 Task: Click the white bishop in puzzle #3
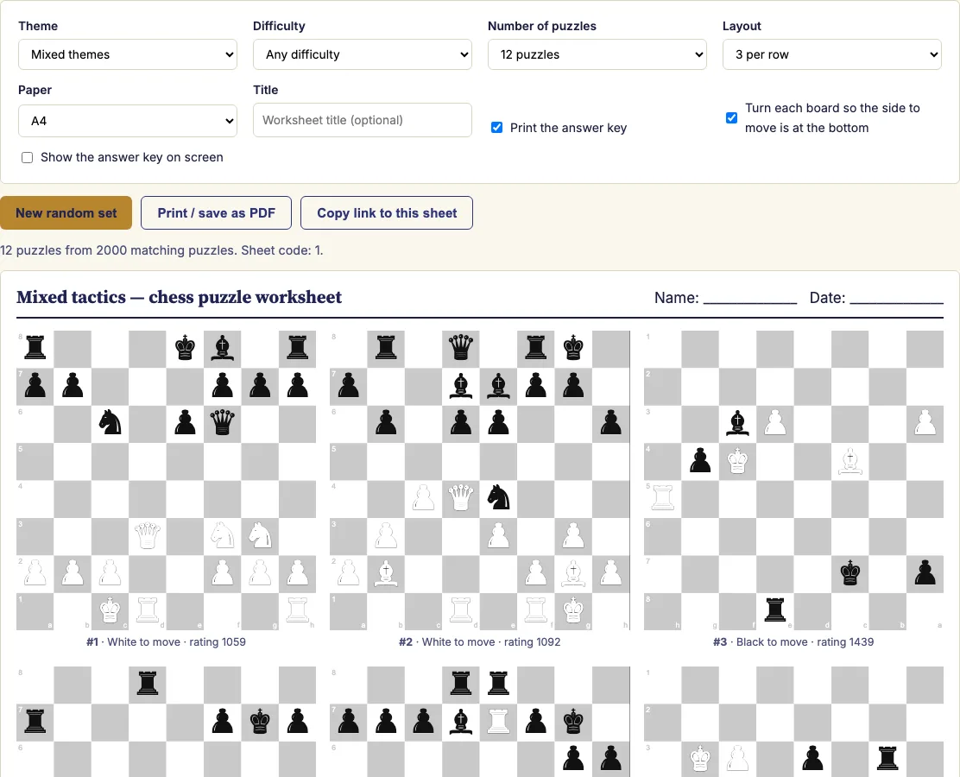click(849, 460)
